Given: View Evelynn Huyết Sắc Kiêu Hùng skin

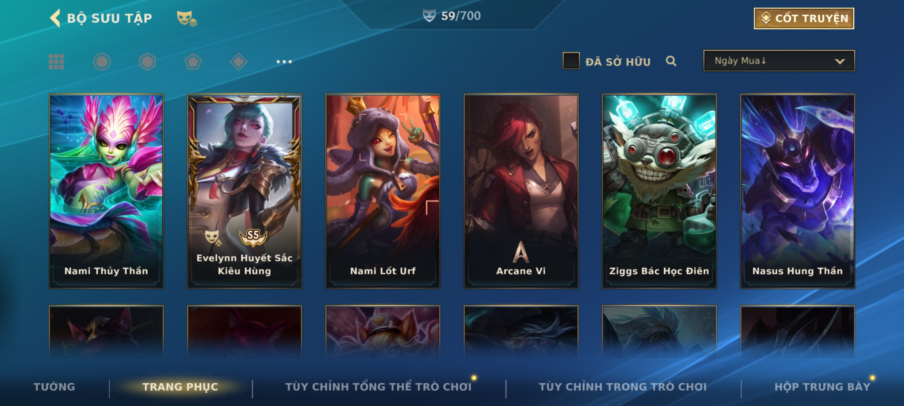Looking at the screenshot, I should pyautogui.click(x=244, y=191).
